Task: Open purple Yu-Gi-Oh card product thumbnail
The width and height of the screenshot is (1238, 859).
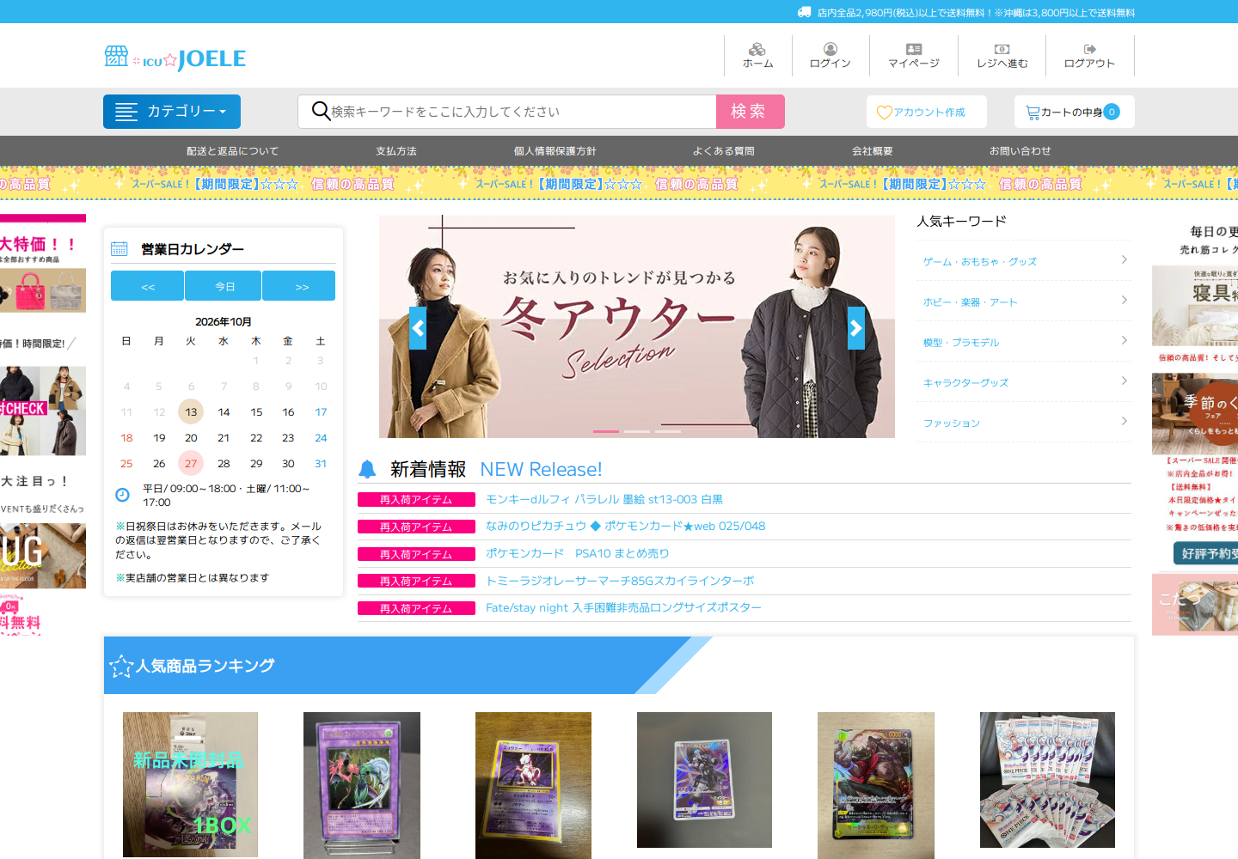Action: point(362,785)
